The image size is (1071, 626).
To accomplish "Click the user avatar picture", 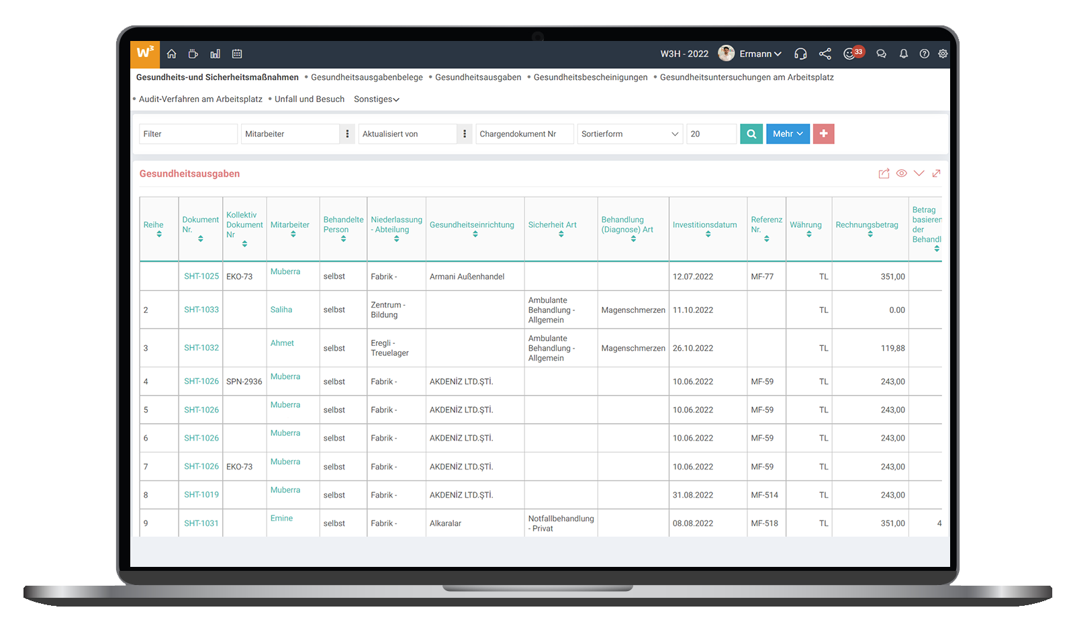I will pos(726,53).
